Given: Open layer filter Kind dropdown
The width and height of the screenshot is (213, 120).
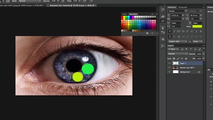Looking at the screenshot, I should tap(173, 49).
